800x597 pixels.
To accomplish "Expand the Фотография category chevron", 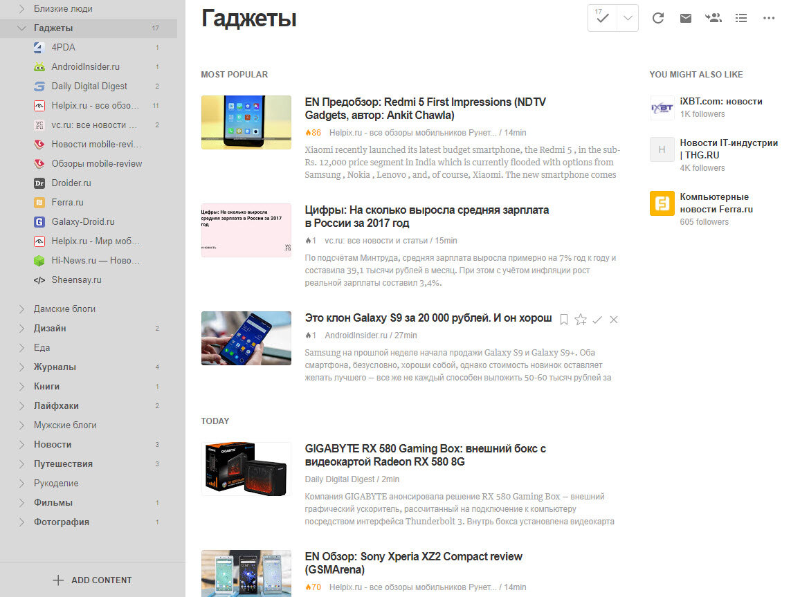I will tap(21, 522).
